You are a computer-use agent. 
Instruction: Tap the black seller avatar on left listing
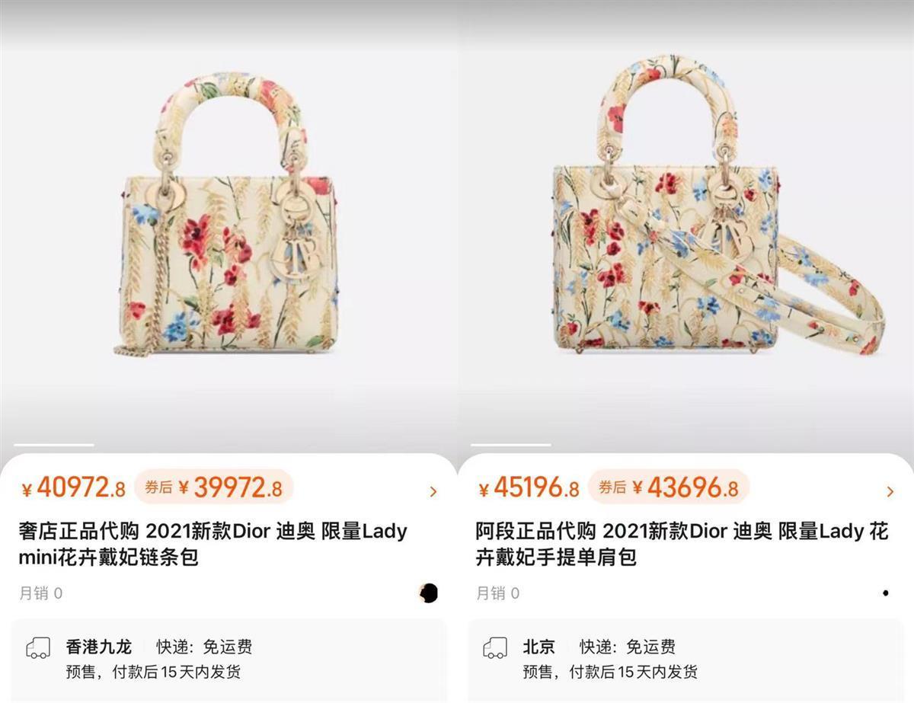tap(429, 593)
